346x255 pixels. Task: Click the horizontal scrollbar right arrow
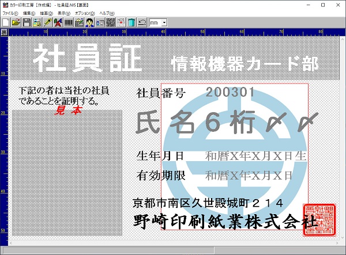coord(337,243)
